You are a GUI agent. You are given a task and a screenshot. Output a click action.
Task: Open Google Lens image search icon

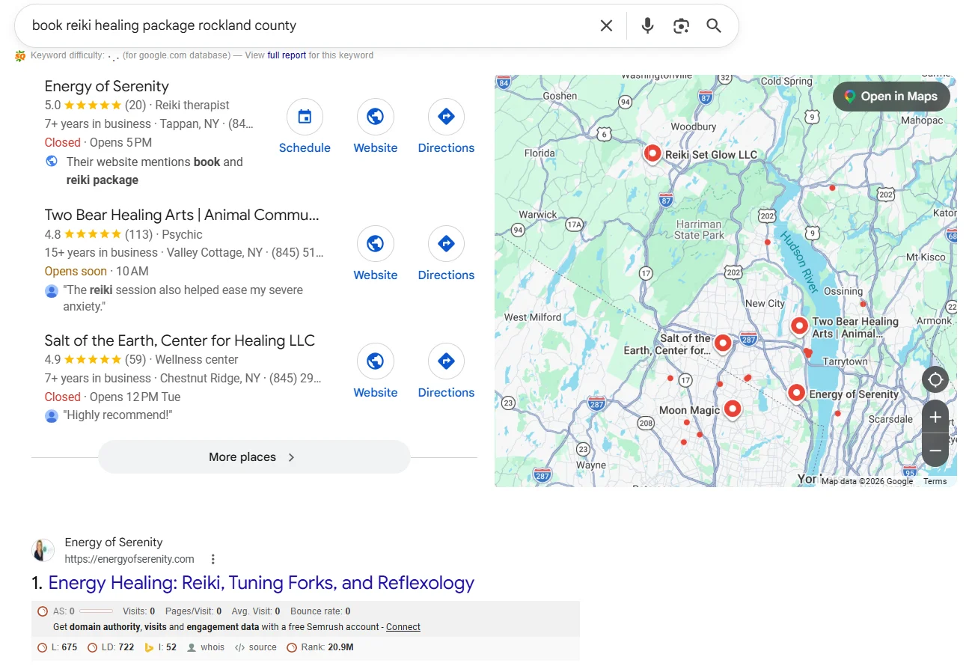681,25
